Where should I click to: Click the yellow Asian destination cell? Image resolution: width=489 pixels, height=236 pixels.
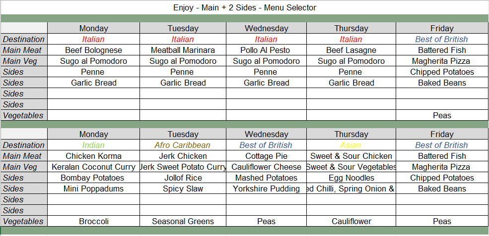(351, 145)
